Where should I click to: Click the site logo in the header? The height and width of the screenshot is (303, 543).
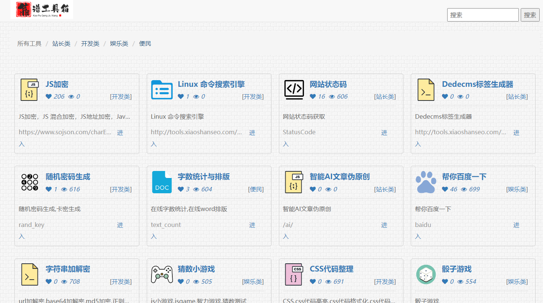point(42,10)
